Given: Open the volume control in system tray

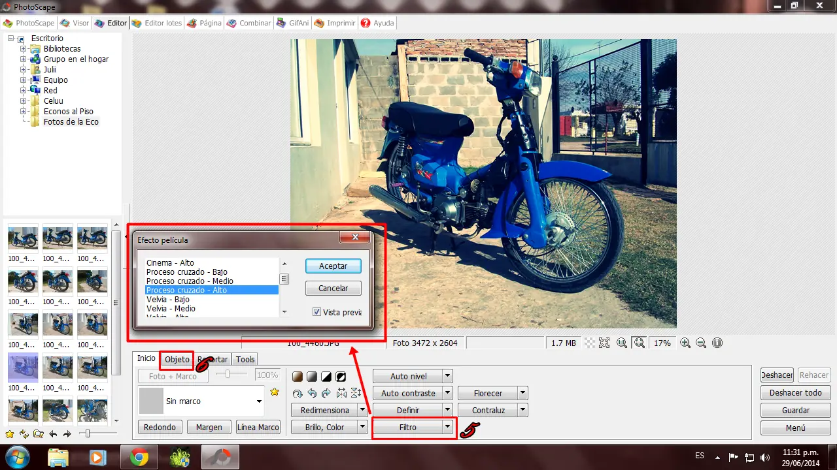Looking at the screenshot, I should (765, 458).
